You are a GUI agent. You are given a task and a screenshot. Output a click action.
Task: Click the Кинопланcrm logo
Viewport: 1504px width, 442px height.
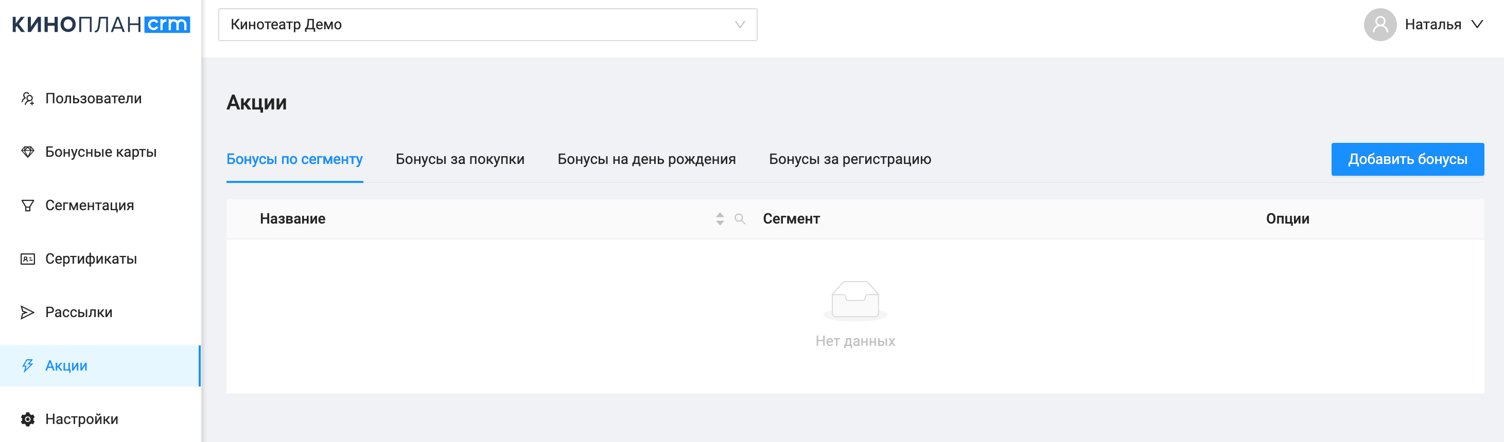100,25
